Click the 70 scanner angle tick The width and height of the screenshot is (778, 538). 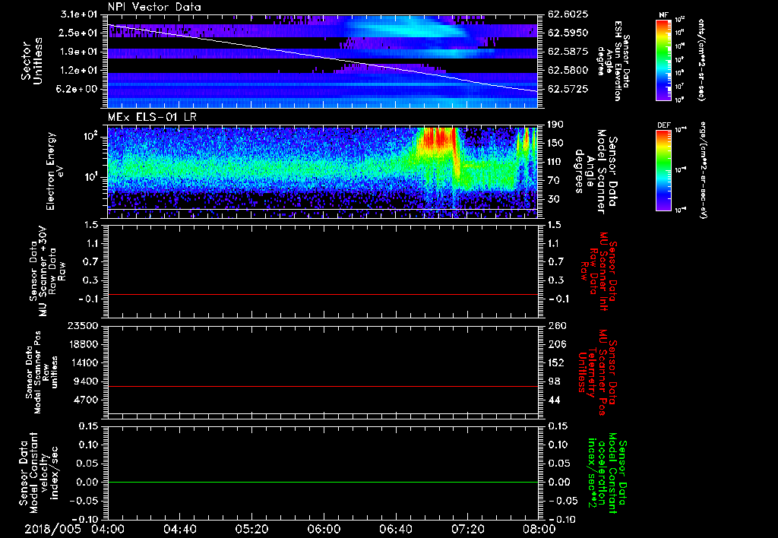(553, 181)
